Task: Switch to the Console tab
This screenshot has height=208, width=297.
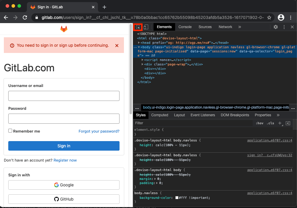Action: (185, 27)
